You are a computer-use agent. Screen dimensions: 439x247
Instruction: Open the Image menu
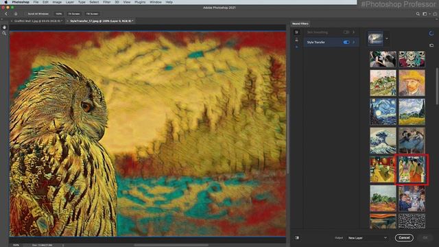coord(57,2)
